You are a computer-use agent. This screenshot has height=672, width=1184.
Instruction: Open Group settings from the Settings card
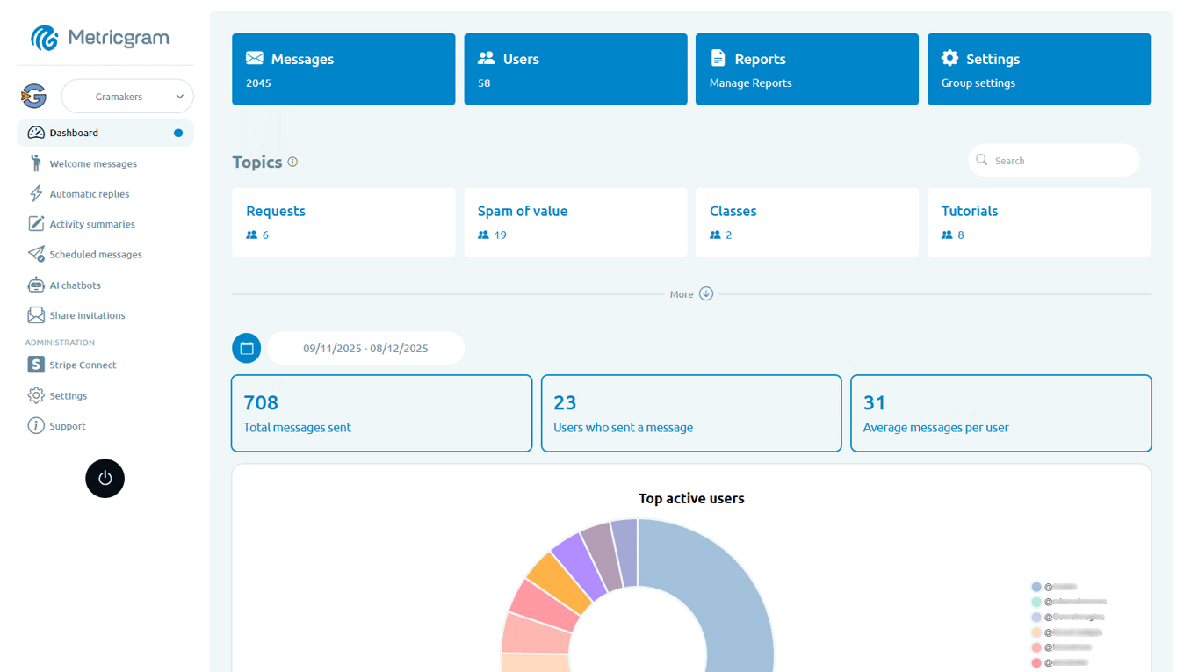click(1038, 69)
